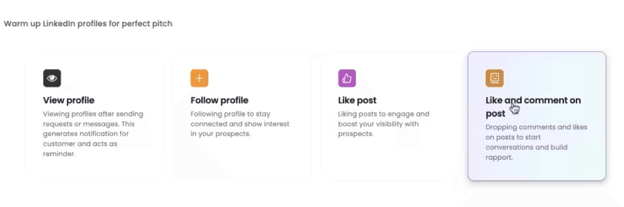Image resolution: width=624 pixels, height=207 pixels.
Task: Click "Viewing profiles after sending" text line
Action: (x=93, y=114)
